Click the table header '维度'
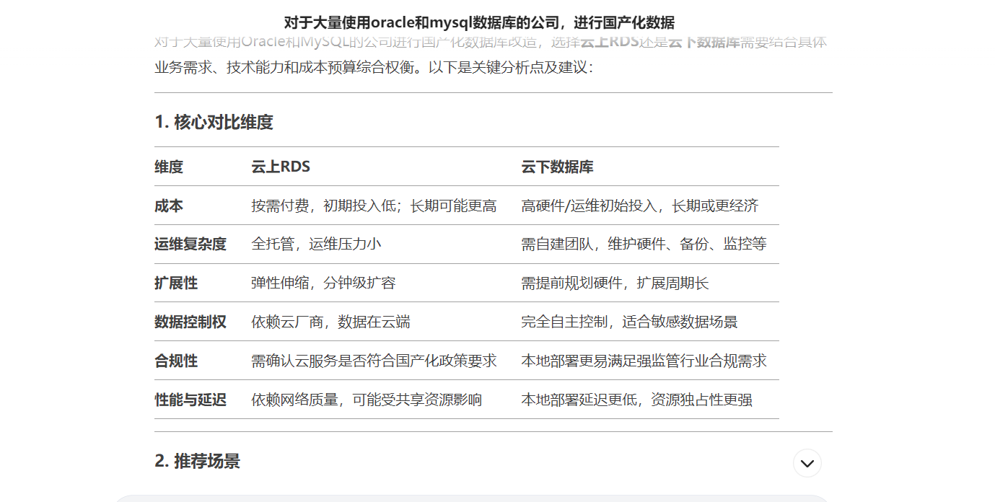The width and height of the screenshot is (995, 502). [x=169, y=167]
